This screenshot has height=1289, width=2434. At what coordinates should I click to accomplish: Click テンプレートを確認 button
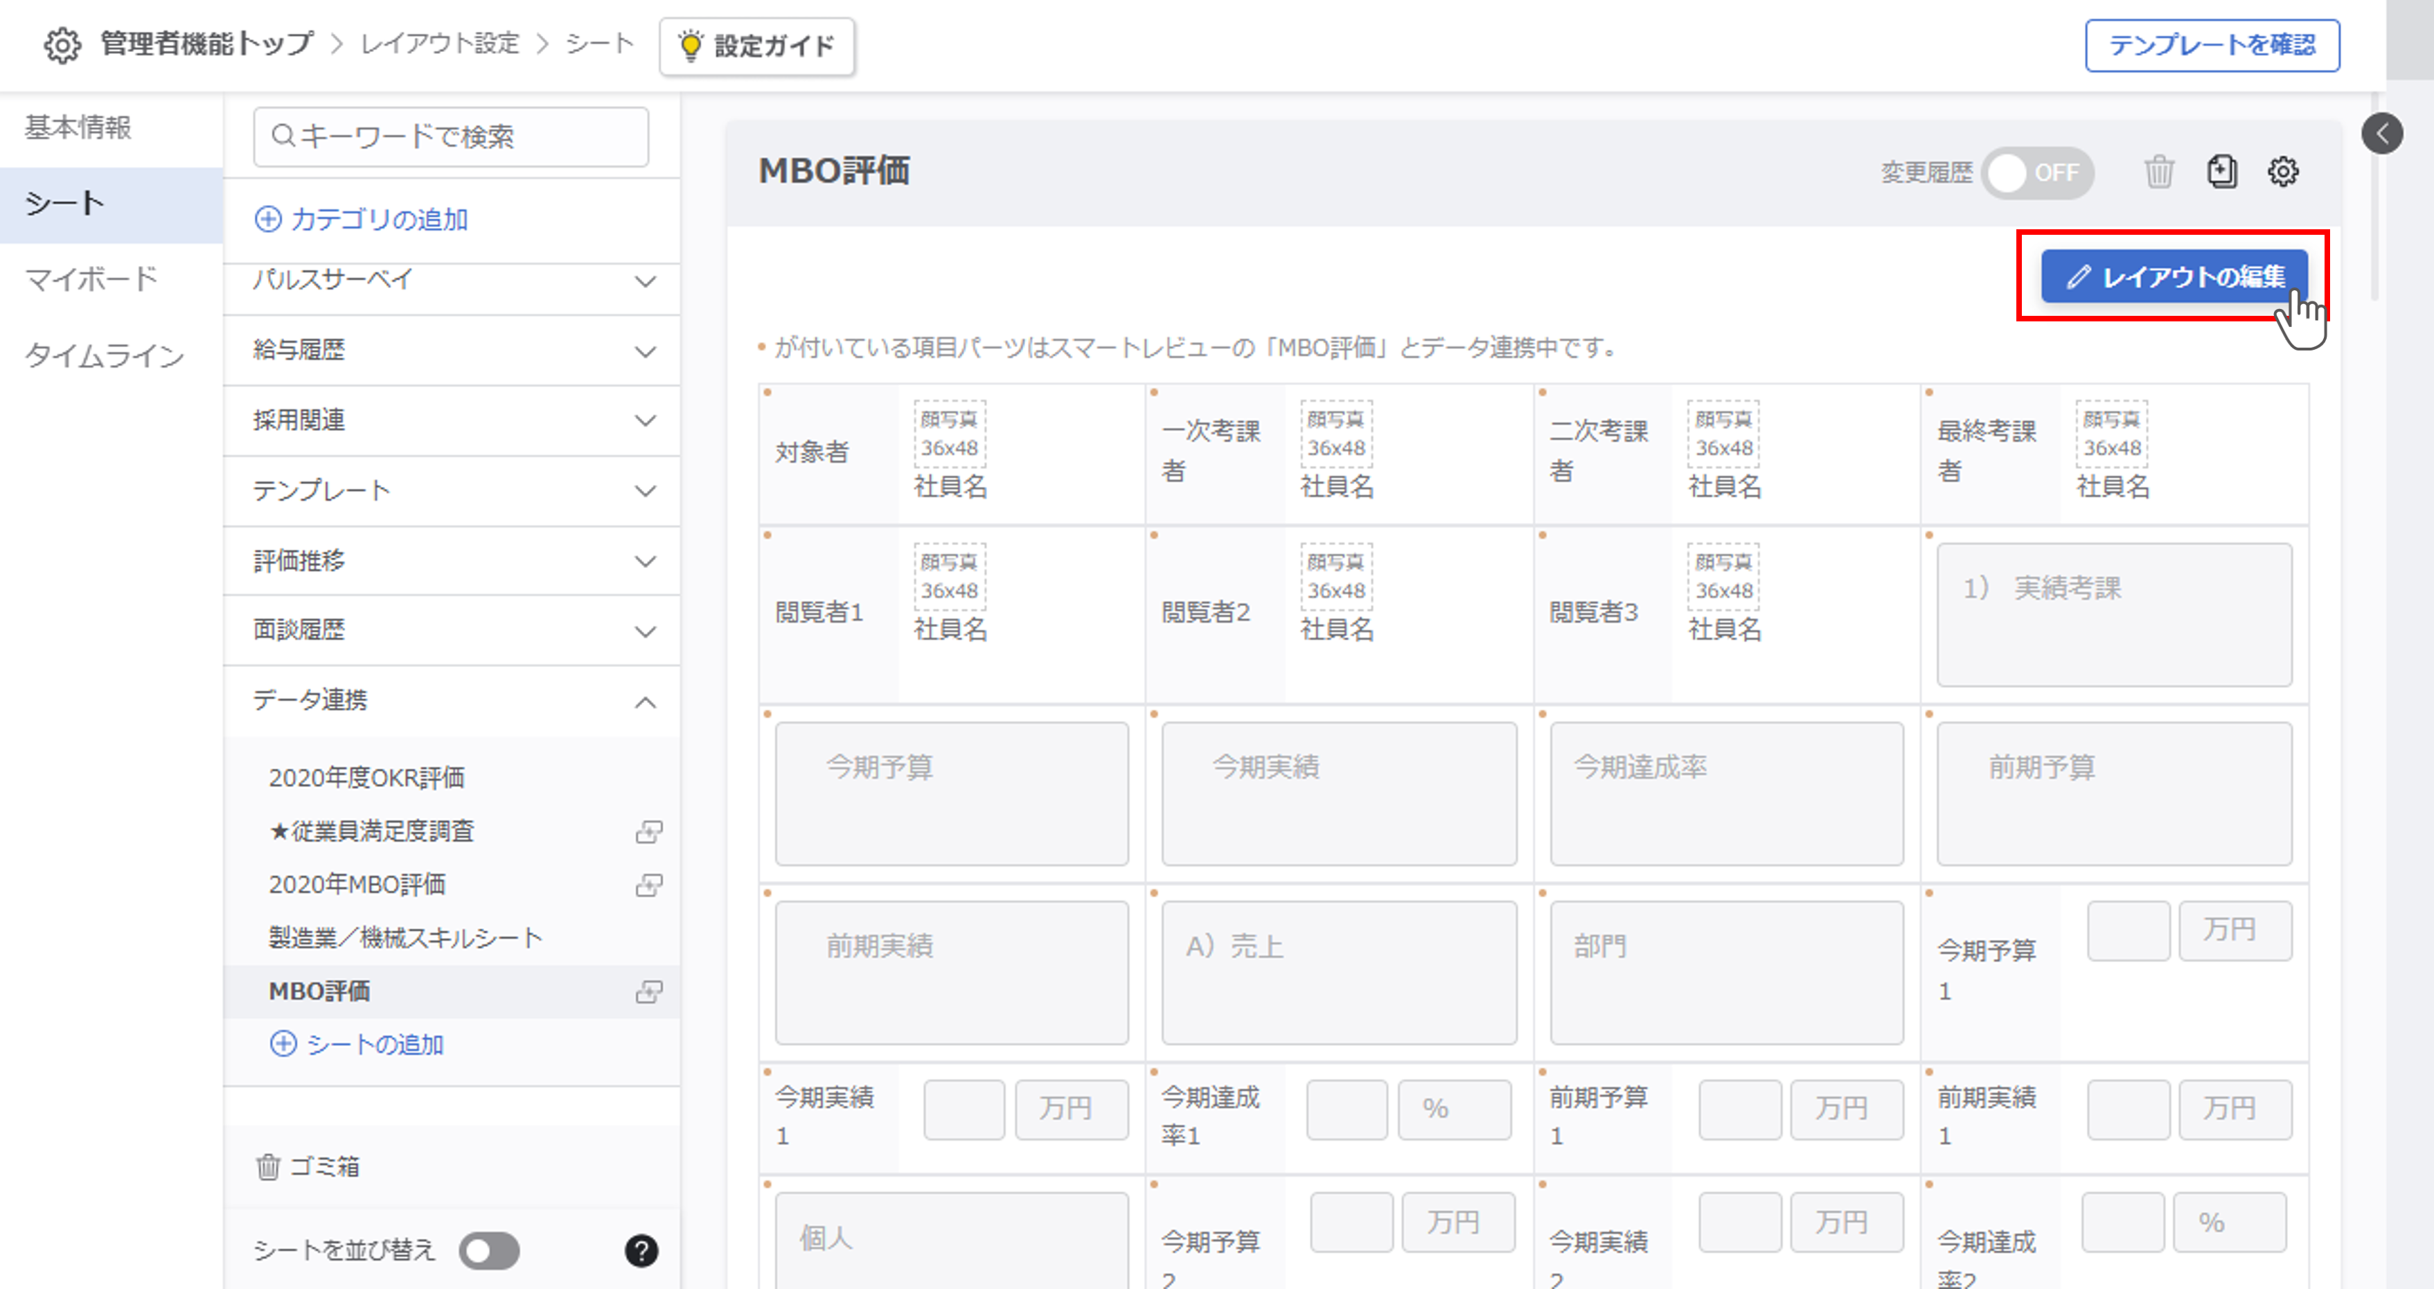(x=2211, y=45)
